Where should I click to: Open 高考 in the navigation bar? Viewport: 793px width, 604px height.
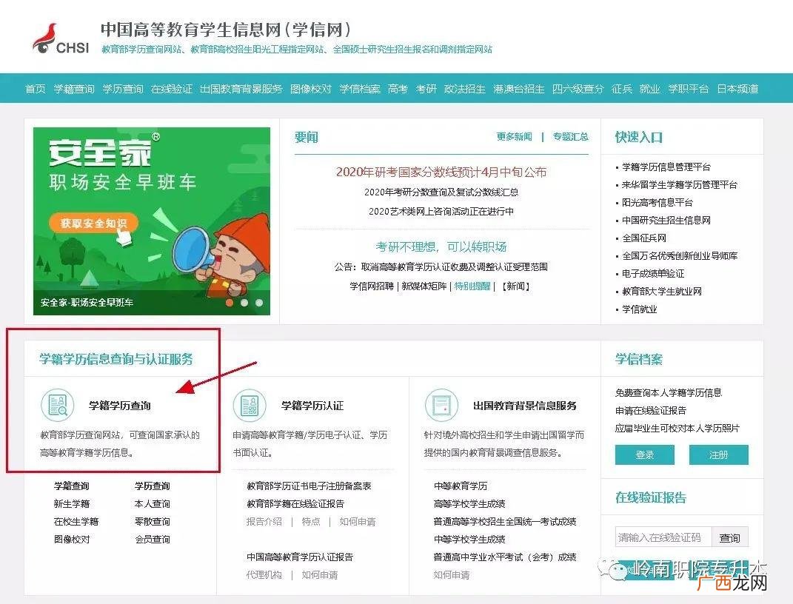(398, 89)
